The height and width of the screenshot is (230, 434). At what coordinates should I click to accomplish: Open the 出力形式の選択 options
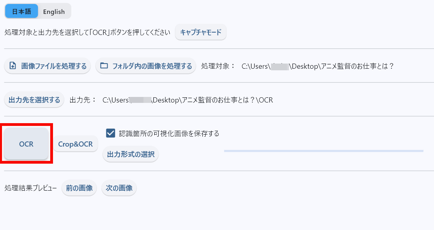(131, 154)
